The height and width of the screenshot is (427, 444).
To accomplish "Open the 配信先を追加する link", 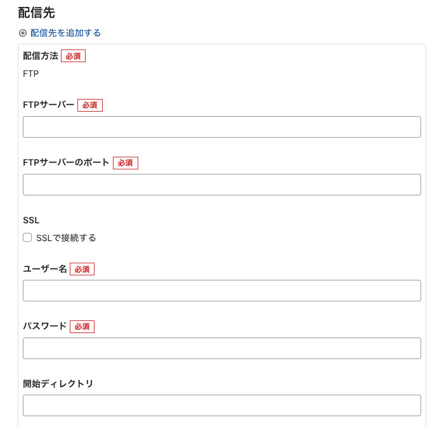I will coord(65,33).
